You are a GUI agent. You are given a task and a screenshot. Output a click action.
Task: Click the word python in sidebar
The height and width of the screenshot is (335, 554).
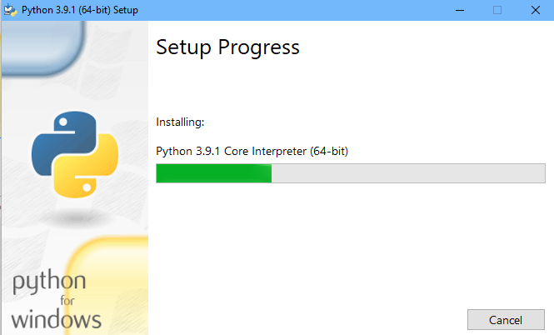click(49, 282)
